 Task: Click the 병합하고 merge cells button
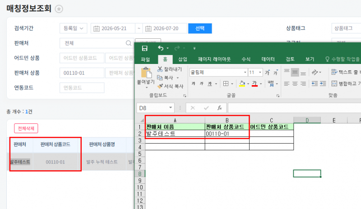346,84
